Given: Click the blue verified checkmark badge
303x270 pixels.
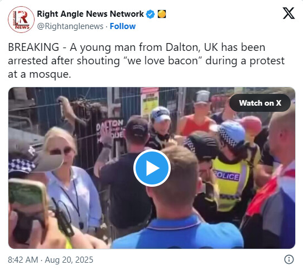Looking at the screenshot, I should pyautogui.click(x=150, y=14).
